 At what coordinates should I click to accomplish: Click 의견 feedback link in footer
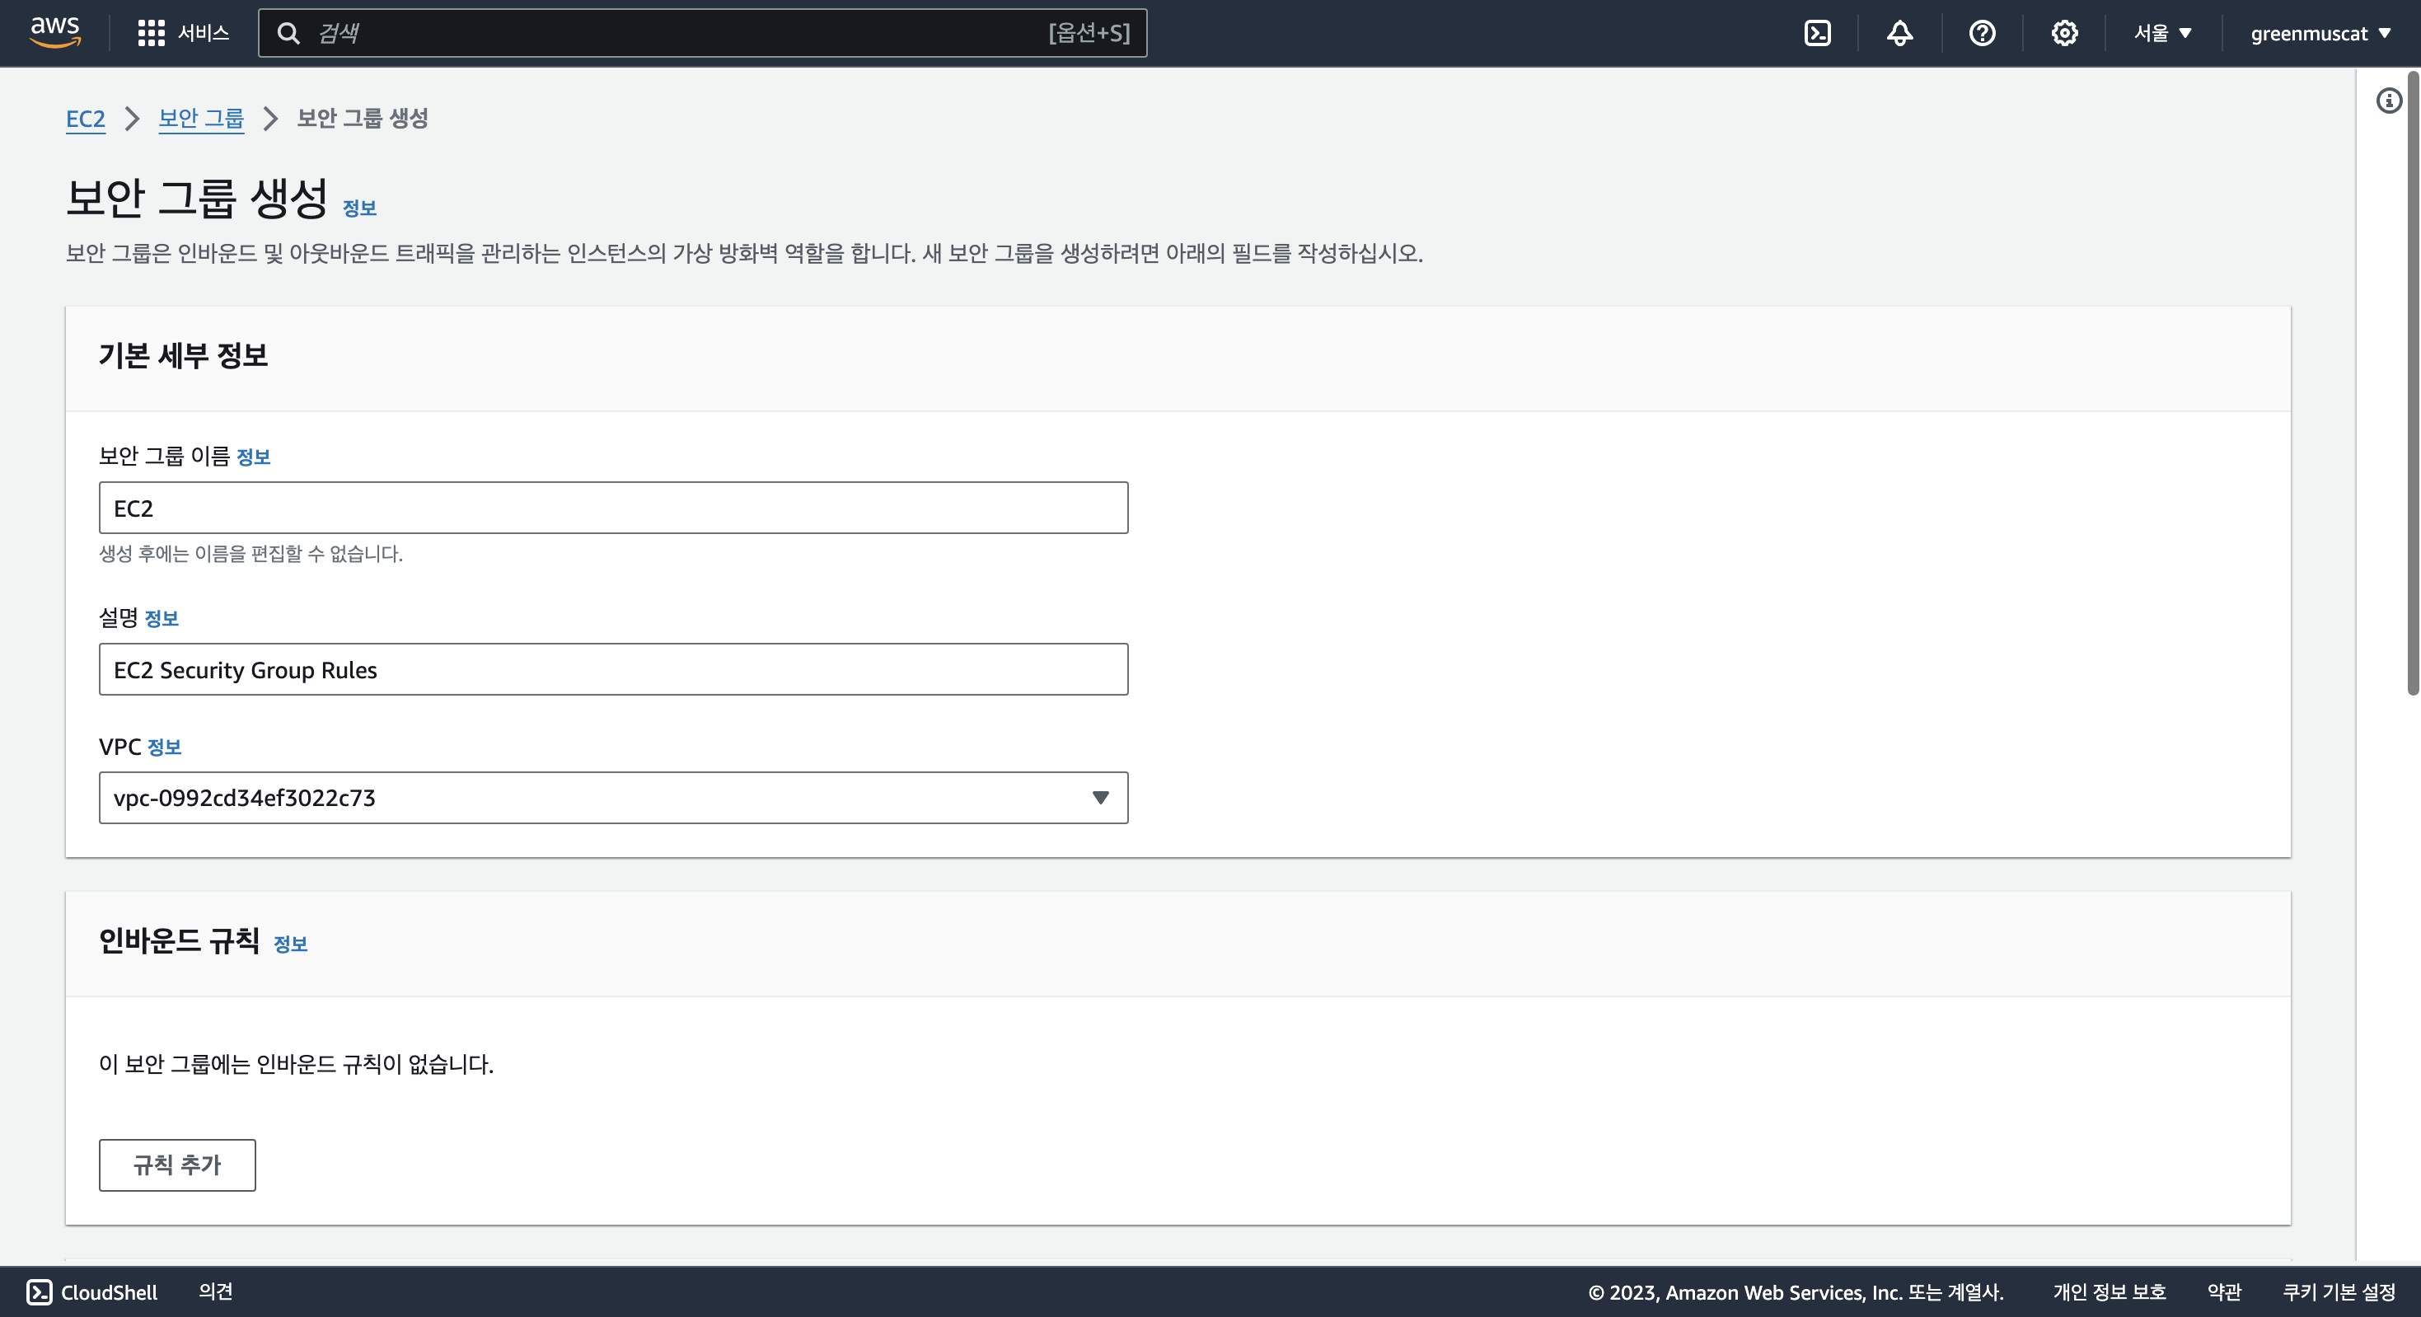tap(215, 1291)
